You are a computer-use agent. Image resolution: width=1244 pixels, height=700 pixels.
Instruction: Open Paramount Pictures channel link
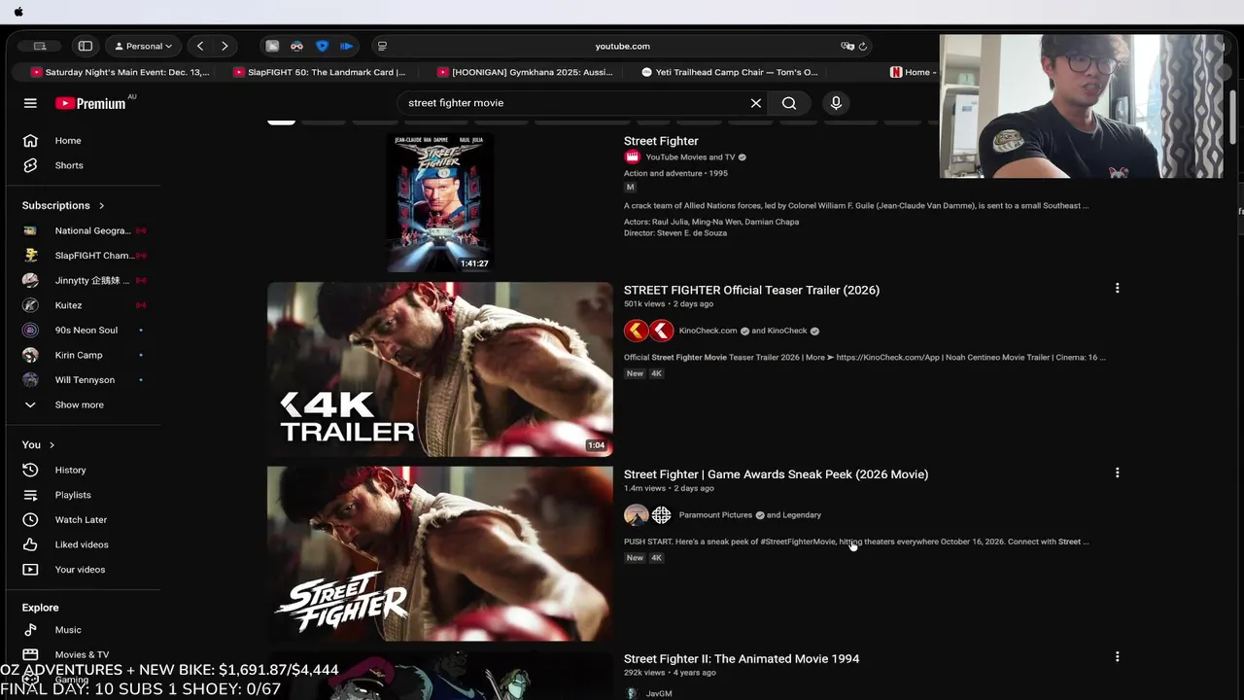pyautogui.click(x=715, y=515)
